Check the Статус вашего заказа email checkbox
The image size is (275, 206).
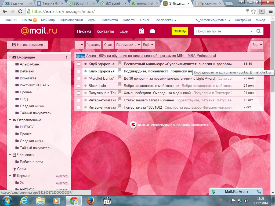point(79,100)
